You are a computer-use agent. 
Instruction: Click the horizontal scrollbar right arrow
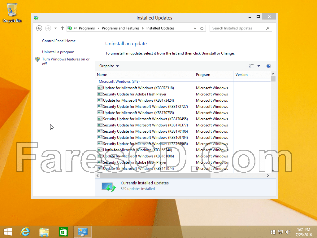(268, 175)
